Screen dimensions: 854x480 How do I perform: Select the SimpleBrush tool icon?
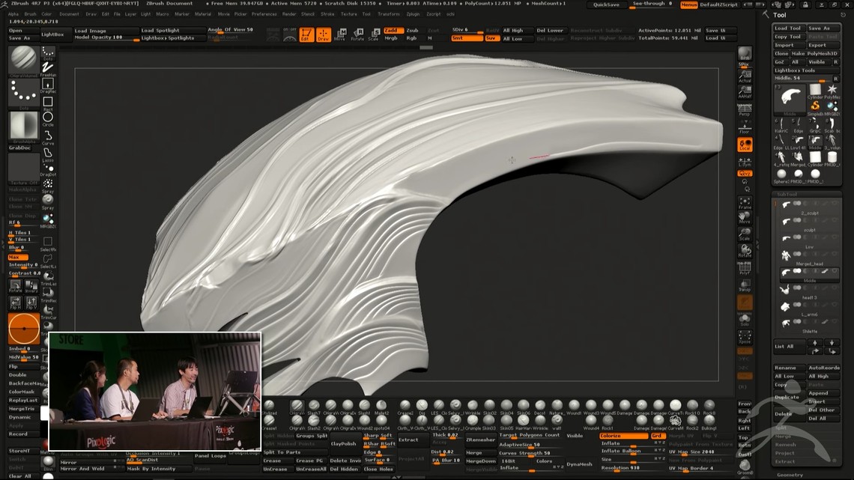tap(815, 106)
